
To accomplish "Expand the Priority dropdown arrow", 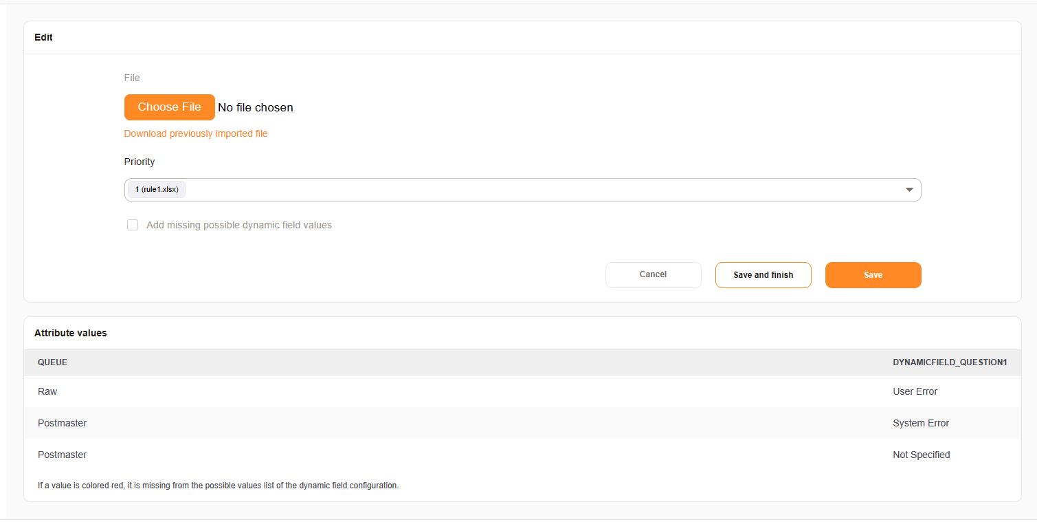I will [x=909, y=190].
